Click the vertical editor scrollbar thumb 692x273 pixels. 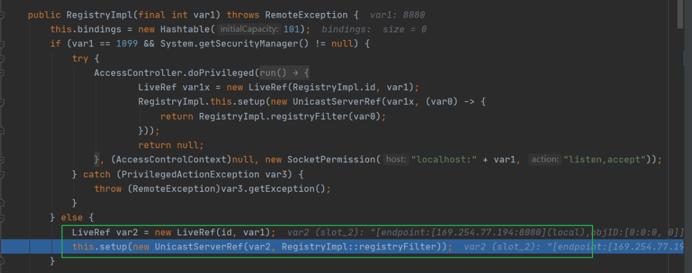point(680,14)
